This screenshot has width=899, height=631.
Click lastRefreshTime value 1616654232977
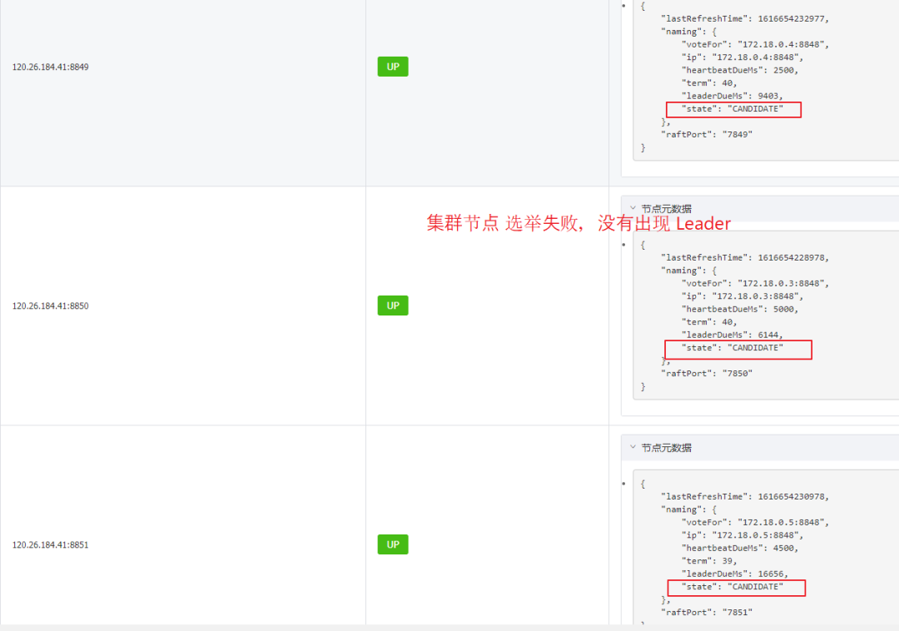click(x=792, y=19)
